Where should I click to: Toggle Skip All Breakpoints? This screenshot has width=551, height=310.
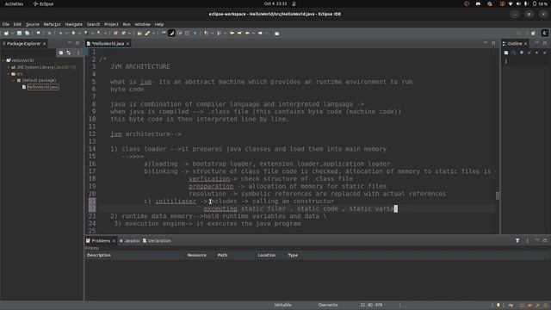pos(49,33)
